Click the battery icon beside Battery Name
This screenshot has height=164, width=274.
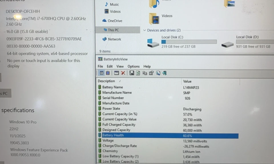point(99,87)
